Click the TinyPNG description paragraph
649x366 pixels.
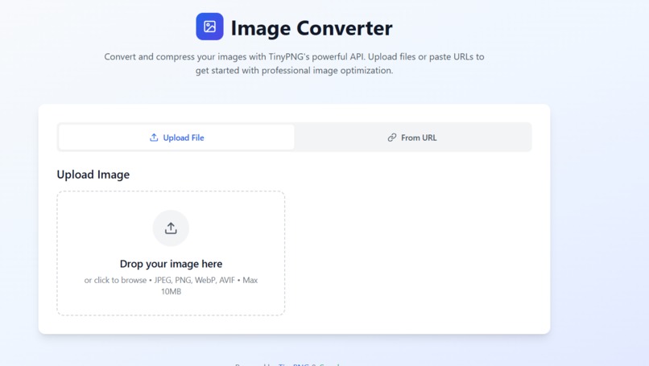[x=294, y=64]
